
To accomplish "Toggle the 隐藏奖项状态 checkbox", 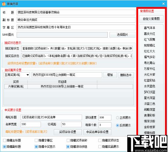I will click(100, 140).
